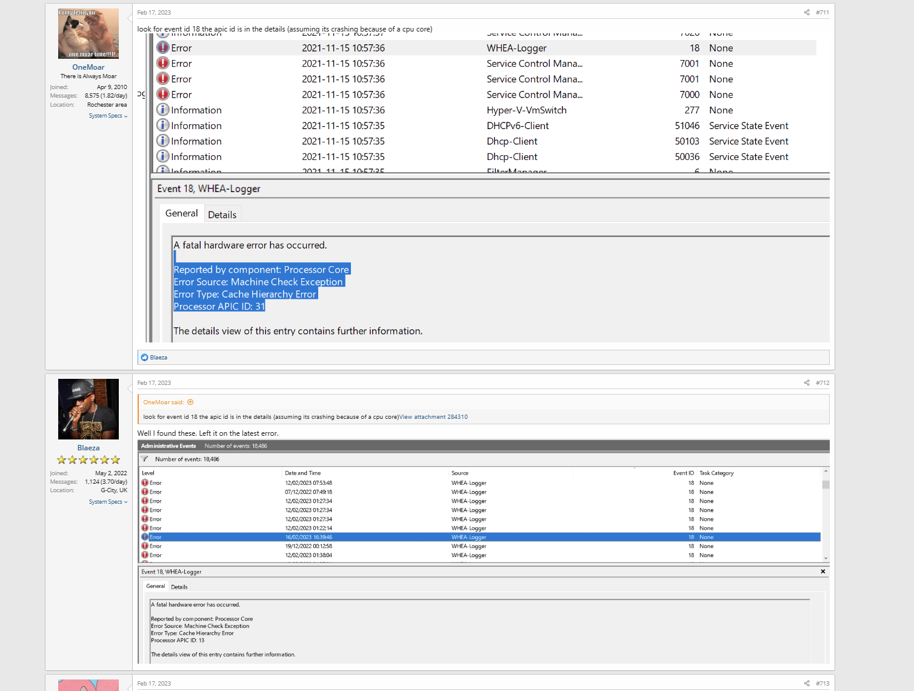Click the 'Administrative Events' header label
The image size is (914, 691).
click(168, 446)
